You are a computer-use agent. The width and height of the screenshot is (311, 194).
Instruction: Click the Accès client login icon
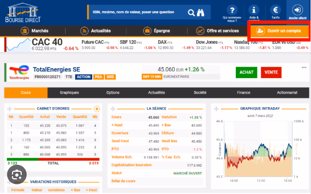[x=297, y=10]
